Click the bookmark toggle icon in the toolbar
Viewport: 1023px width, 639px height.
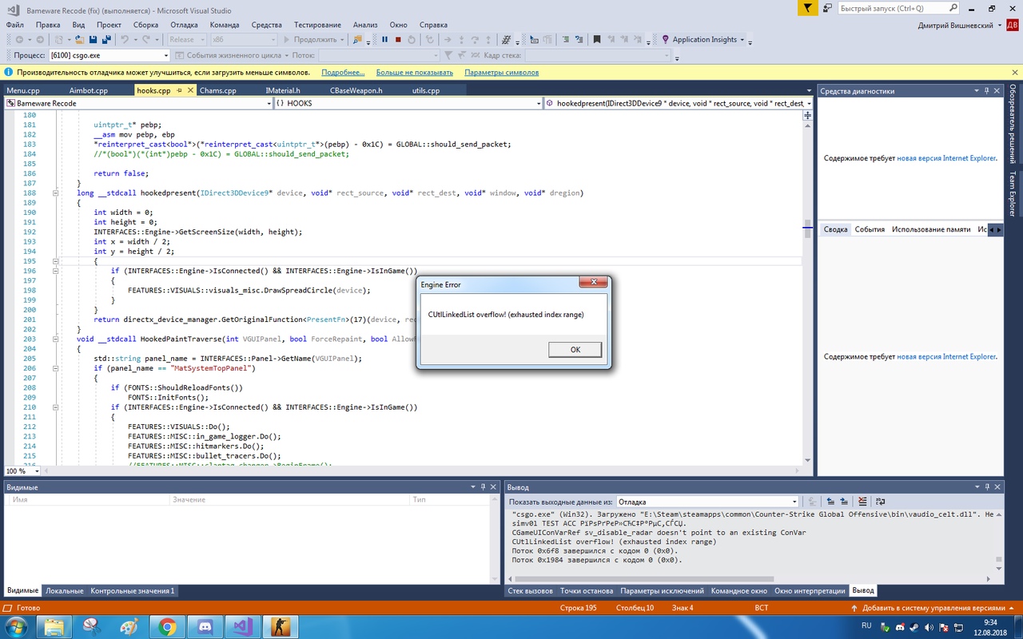(595, 39)
